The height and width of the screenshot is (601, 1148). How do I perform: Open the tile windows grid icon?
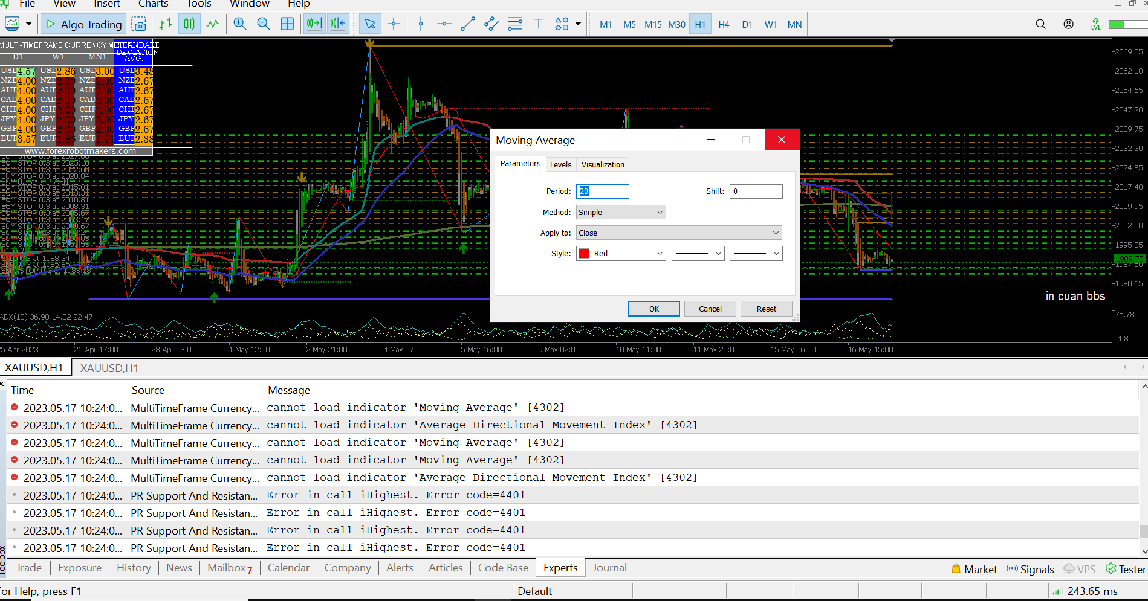tap(287, 24)
